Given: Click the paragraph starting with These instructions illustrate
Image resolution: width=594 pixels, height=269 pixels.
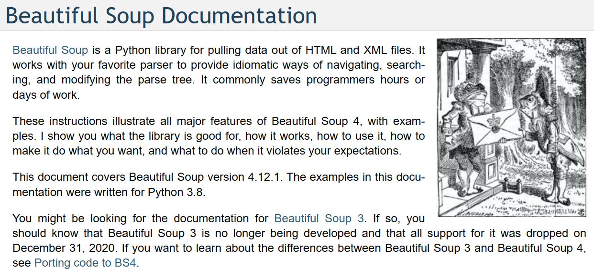Looking at the screenshot, I should click(x=219, y=136).
